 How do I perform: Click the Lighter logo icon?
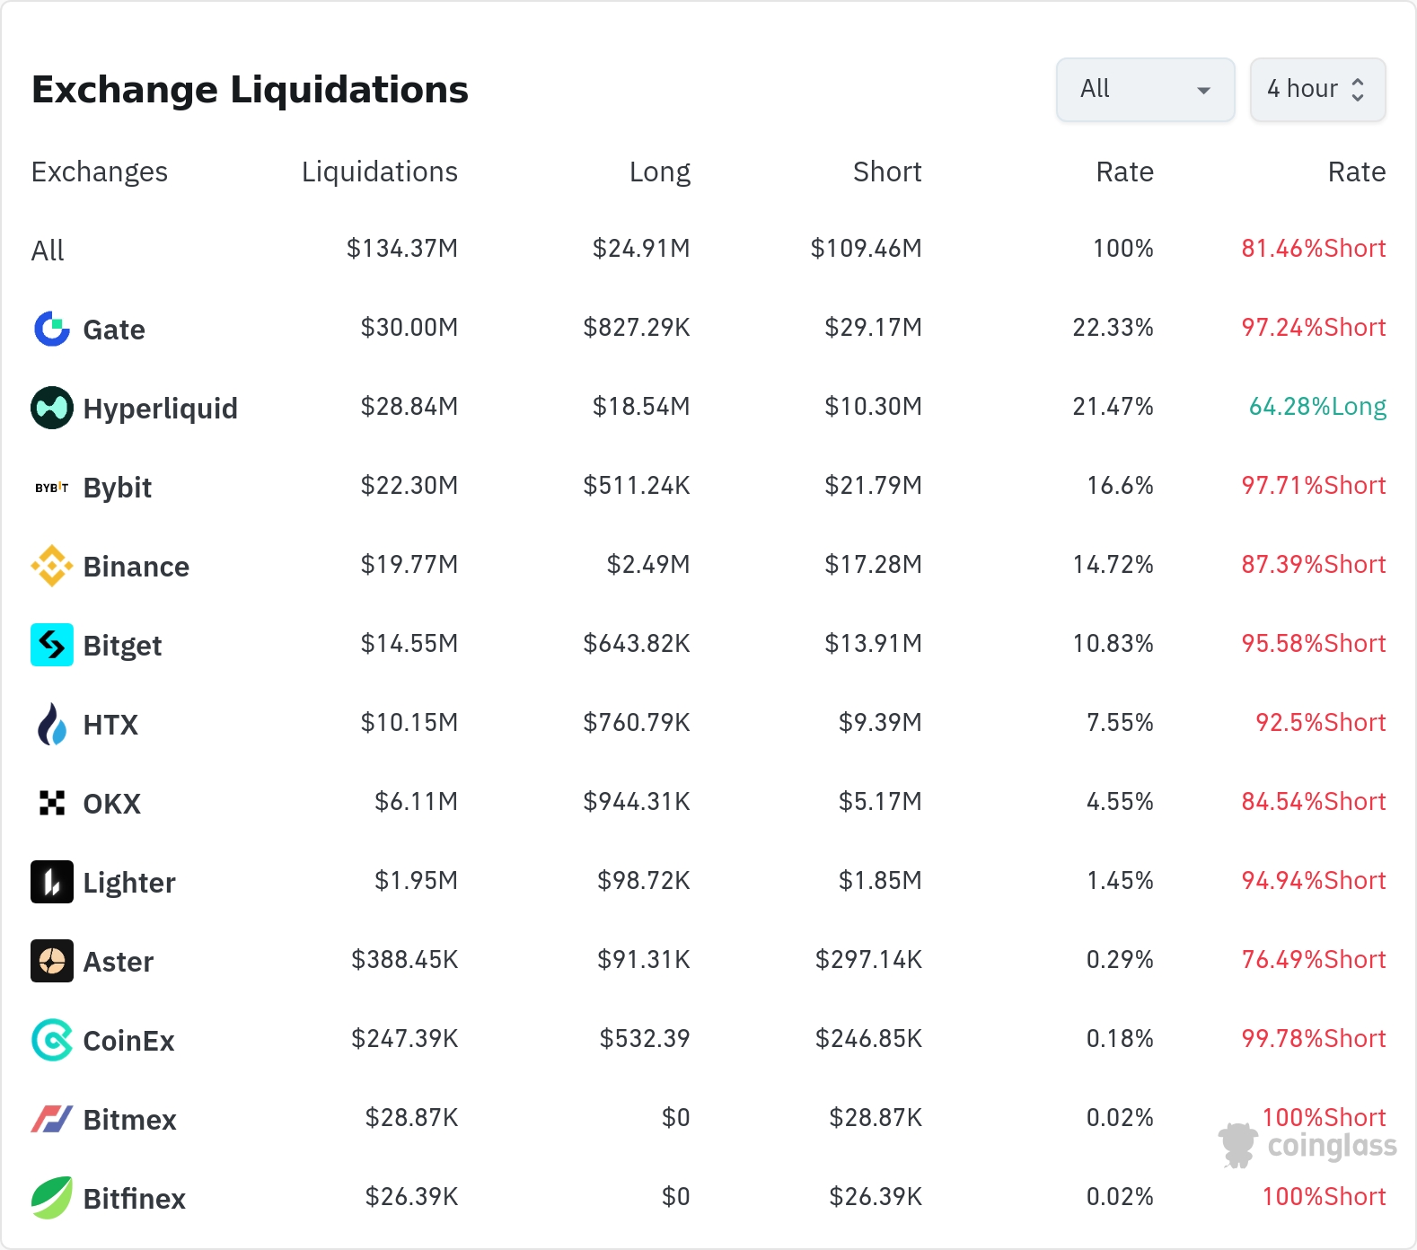pos(52,882)
